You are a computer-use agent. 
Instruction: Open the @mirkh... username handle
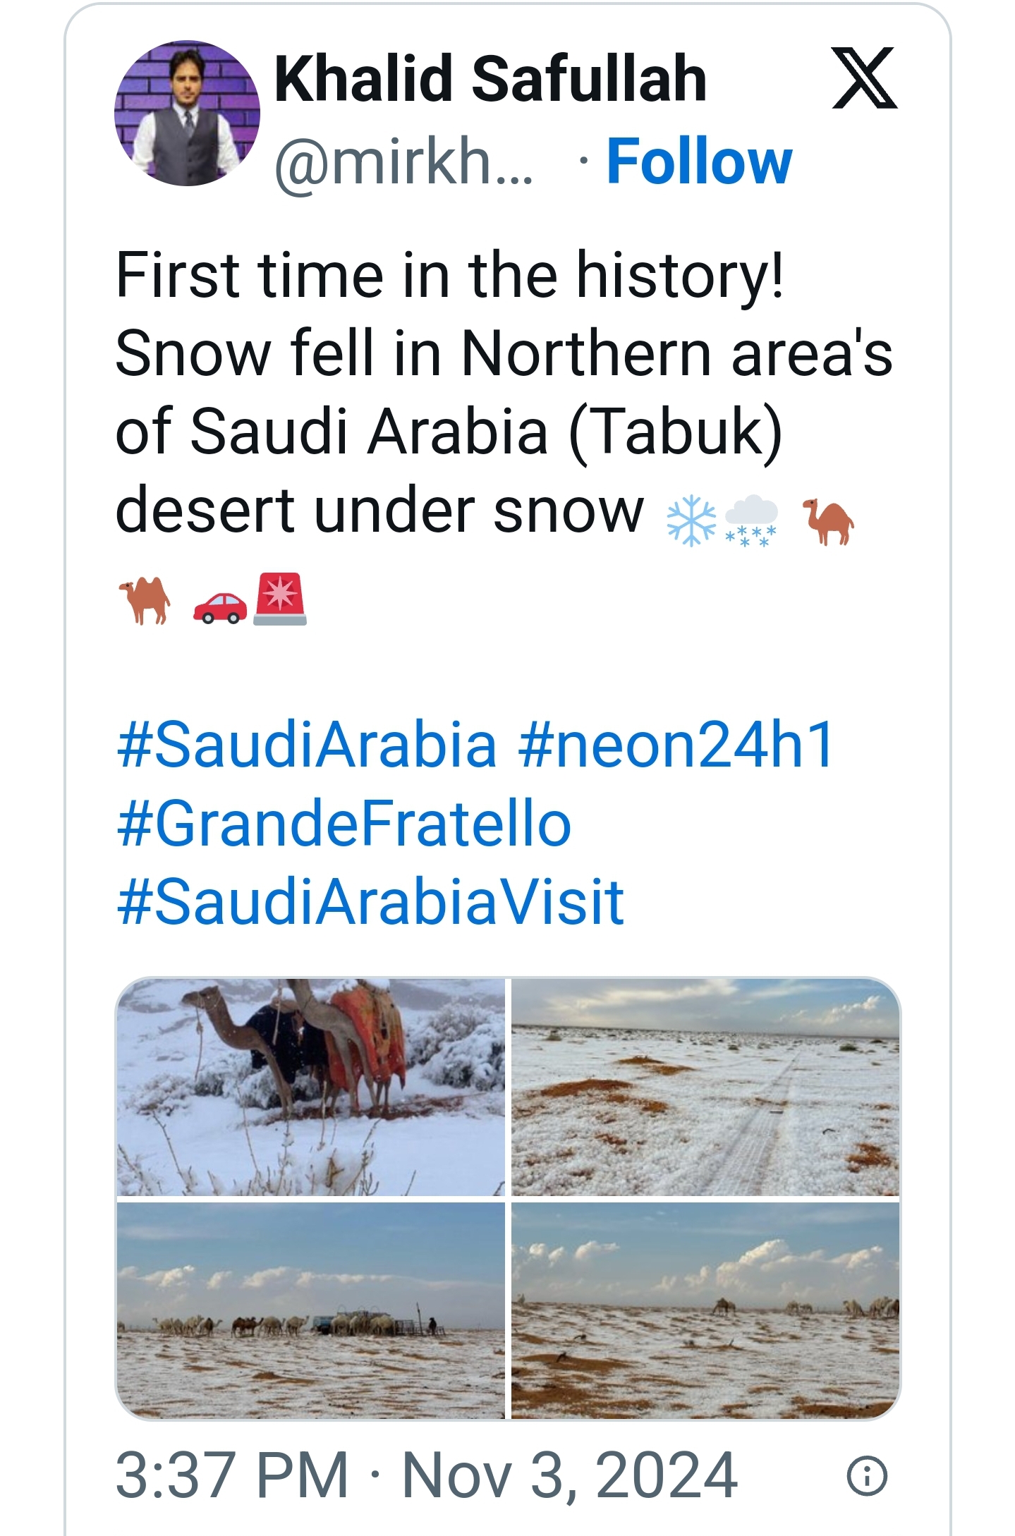point(404,162)
